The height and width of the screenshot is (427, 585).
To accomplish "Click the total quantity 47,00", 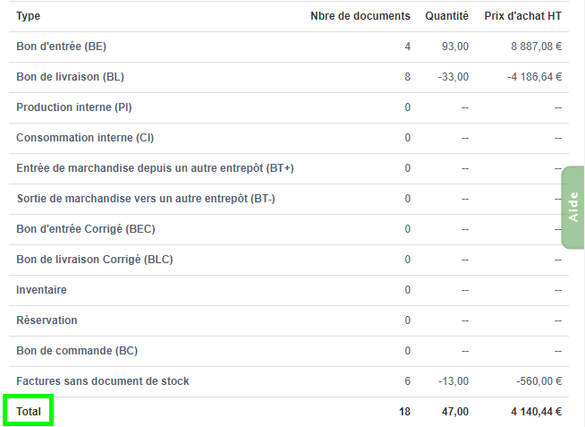I will pos(455,412).
